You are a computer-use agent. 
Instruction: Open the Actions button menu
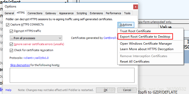pyautogui.click(x=126, y=25)
